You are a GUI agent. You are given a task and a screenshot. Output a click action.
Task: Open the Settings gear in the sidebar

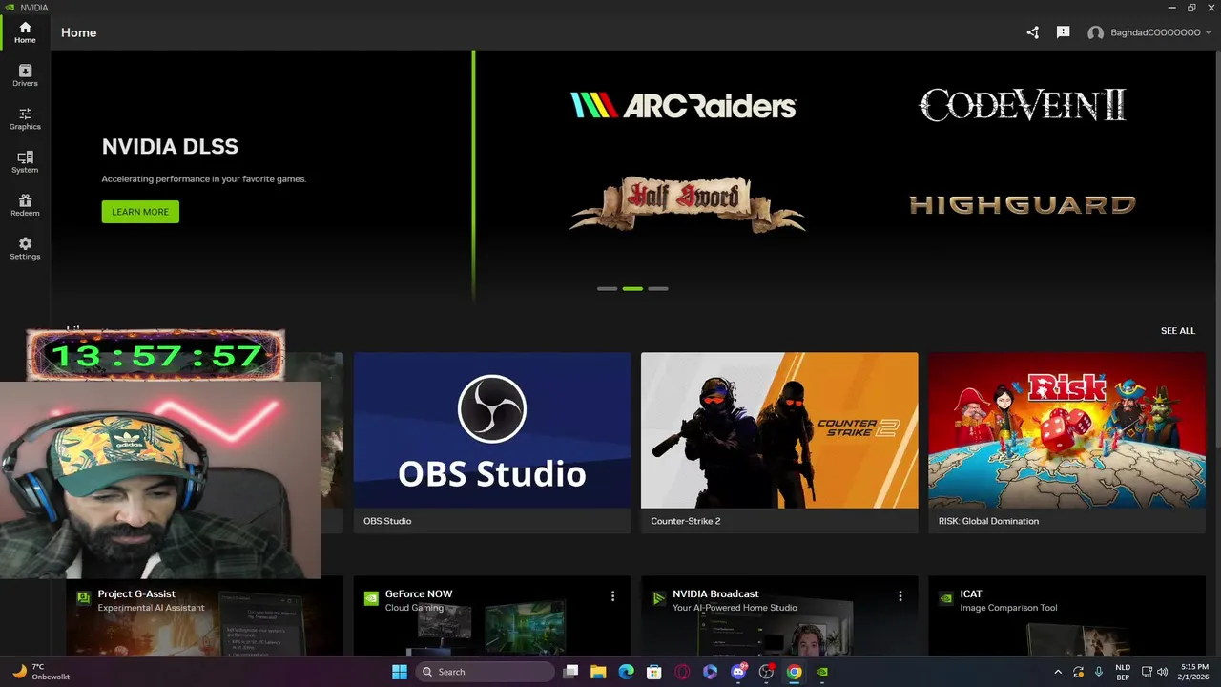25,248
